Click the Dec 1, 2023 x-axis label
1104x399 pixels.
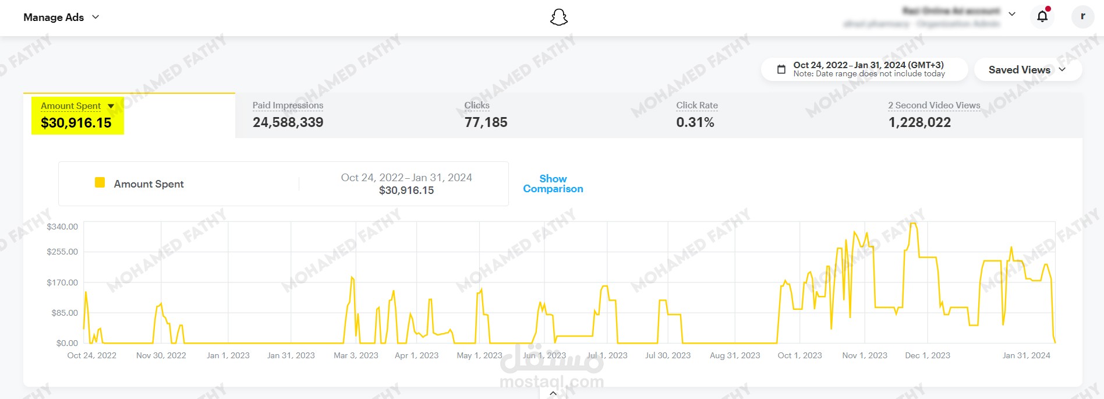click(x=928, y=355)
